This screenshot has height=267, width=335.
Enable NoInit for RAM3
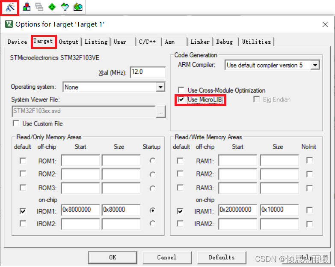309,188
